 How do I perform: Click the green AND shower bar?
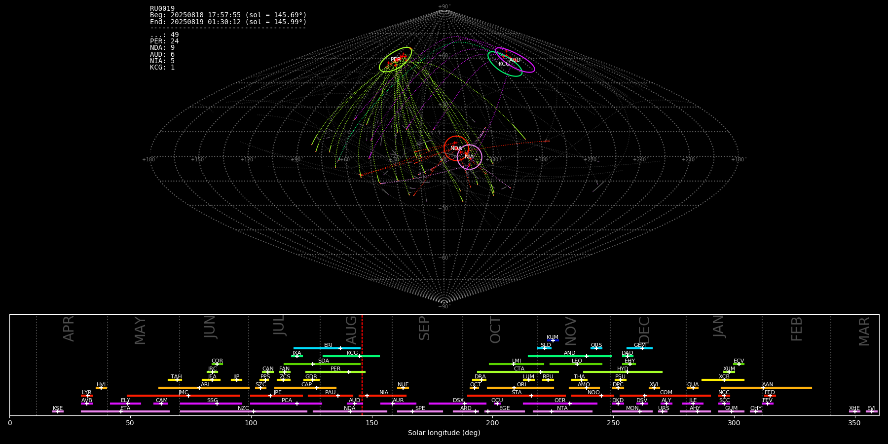click(570, 356)
